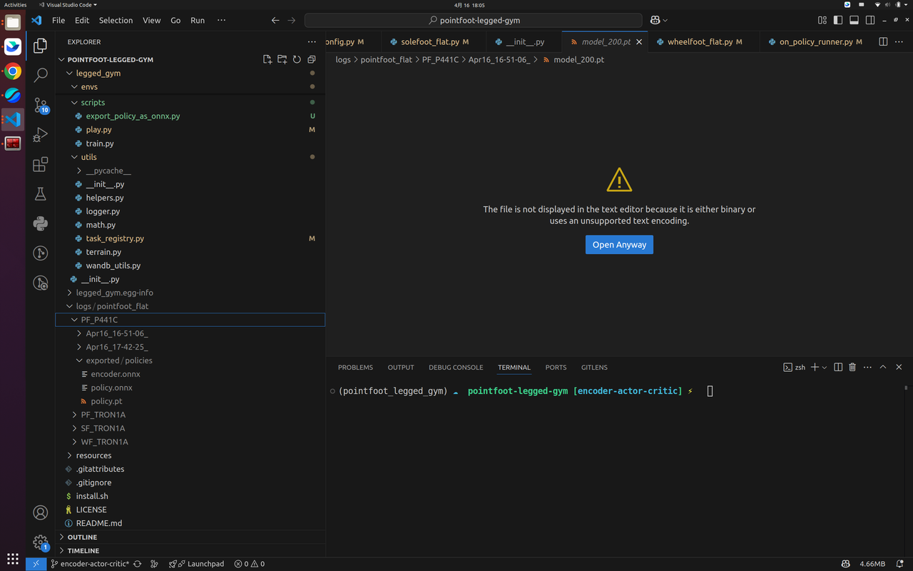Open encoder.onnx in the explorer

click(190, 374)
